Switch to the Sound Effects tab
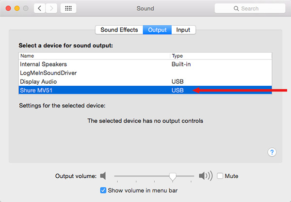The width and height of the screenshot is (291, 202). 119,30
